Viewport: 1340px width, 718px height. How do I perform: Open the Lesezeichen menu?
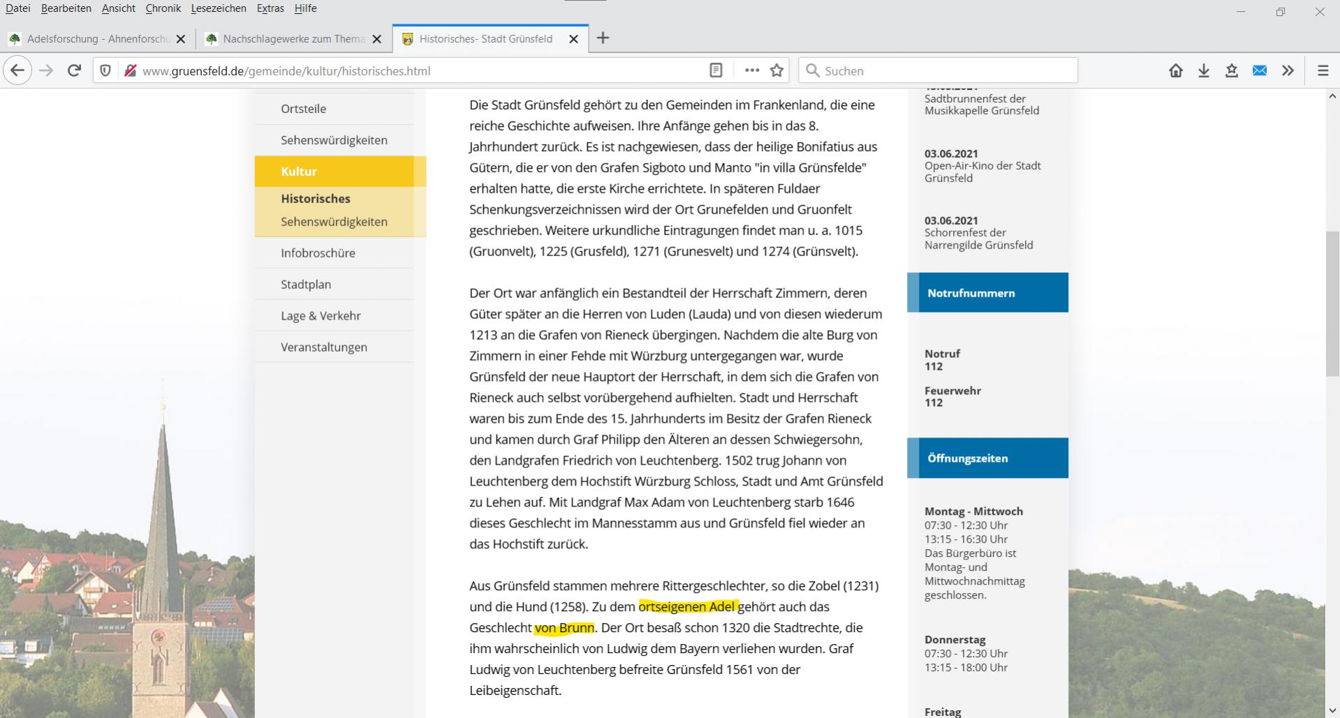pyautogui.click(x=219, y=8)
